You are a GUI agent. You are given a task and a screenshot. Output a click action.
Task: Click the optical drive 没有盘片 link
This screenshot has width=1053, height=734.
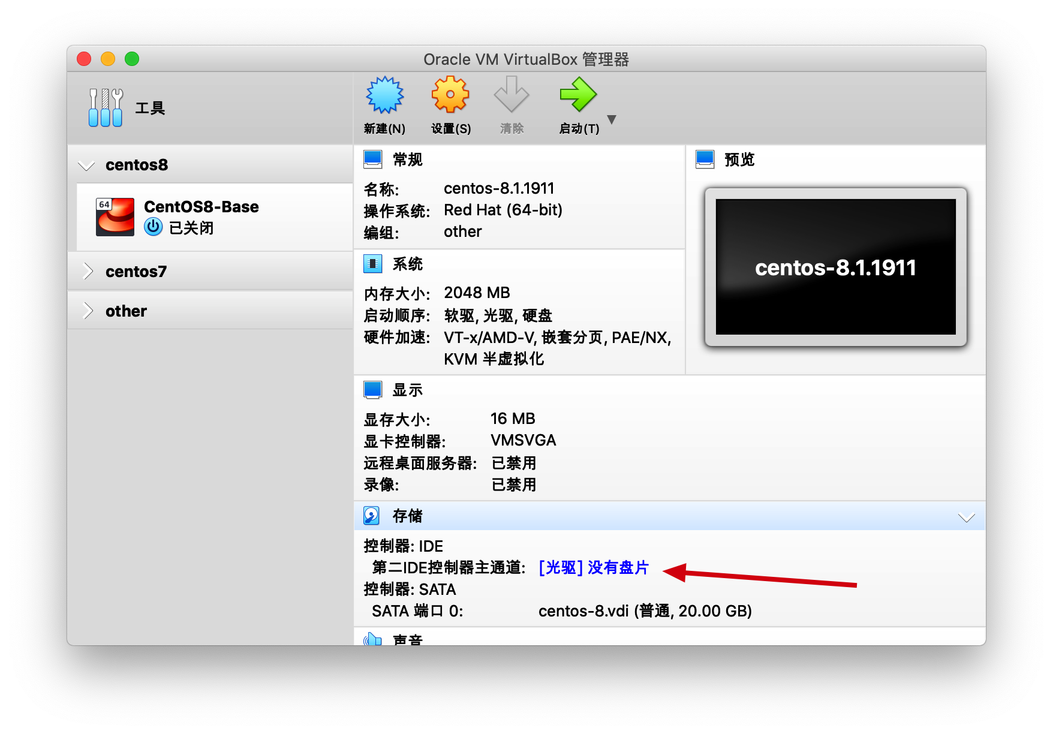point(594,567)
